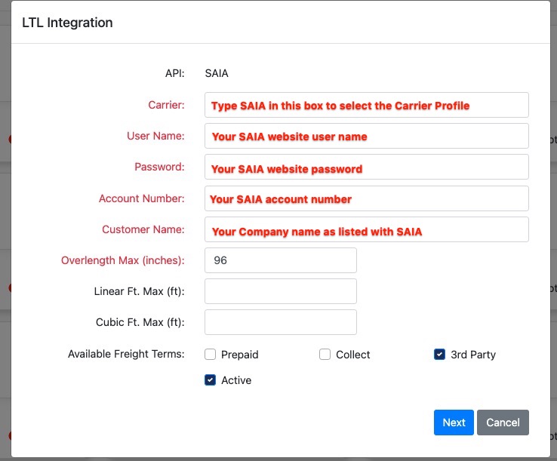Image resolution: width=557 pixels, height=461 pixels.
Task: Uncheck the 3rd Party checkbox
Action: 440,355
